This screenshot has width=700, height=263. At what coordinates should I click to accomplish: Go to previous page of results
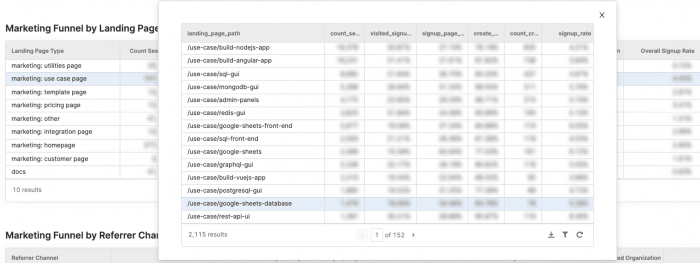pyautogui.click(x=362, y=235)
